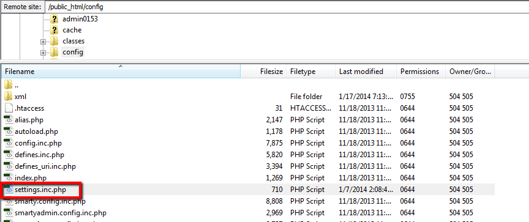The height and width of the screenshot is (222, 529).
Task: Click the alias.php script icon
Action: pos(8,120)
